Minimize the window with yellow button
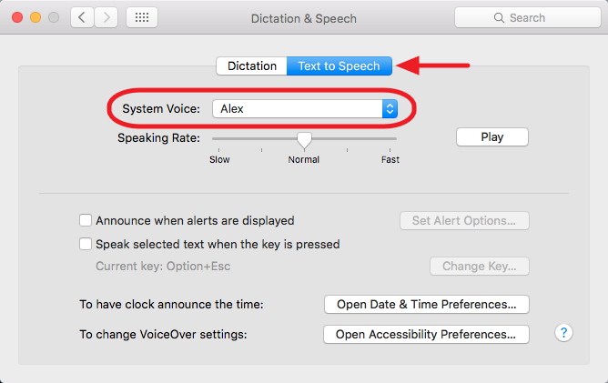Viewport: 608px width, 383px height. [36, 17]
